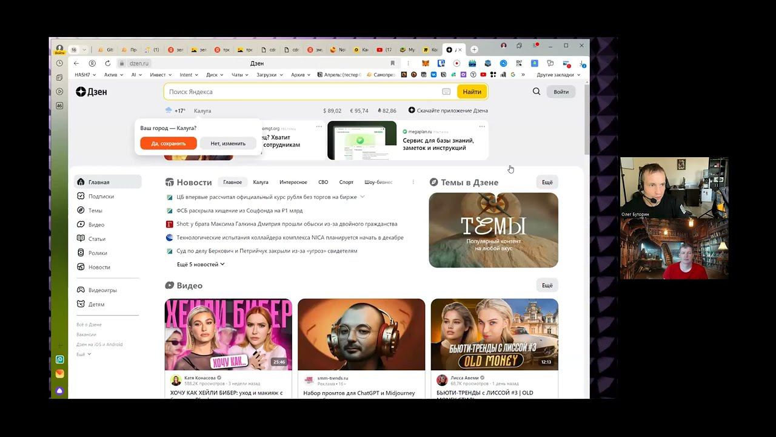Click the Войти button in page header
Image resolution: width=776 pixels, height=437 pixels.
coord(561,92)
